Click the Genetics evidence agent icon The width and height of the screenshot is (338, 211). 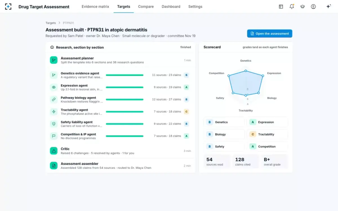point(54,75)
